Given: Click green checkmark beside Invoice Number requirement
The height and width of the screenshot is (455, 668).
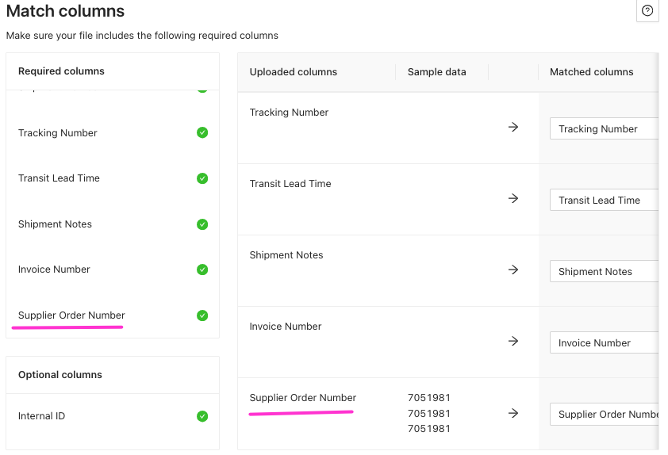Looking at the screenshot, I should click(x=202, y=270).
